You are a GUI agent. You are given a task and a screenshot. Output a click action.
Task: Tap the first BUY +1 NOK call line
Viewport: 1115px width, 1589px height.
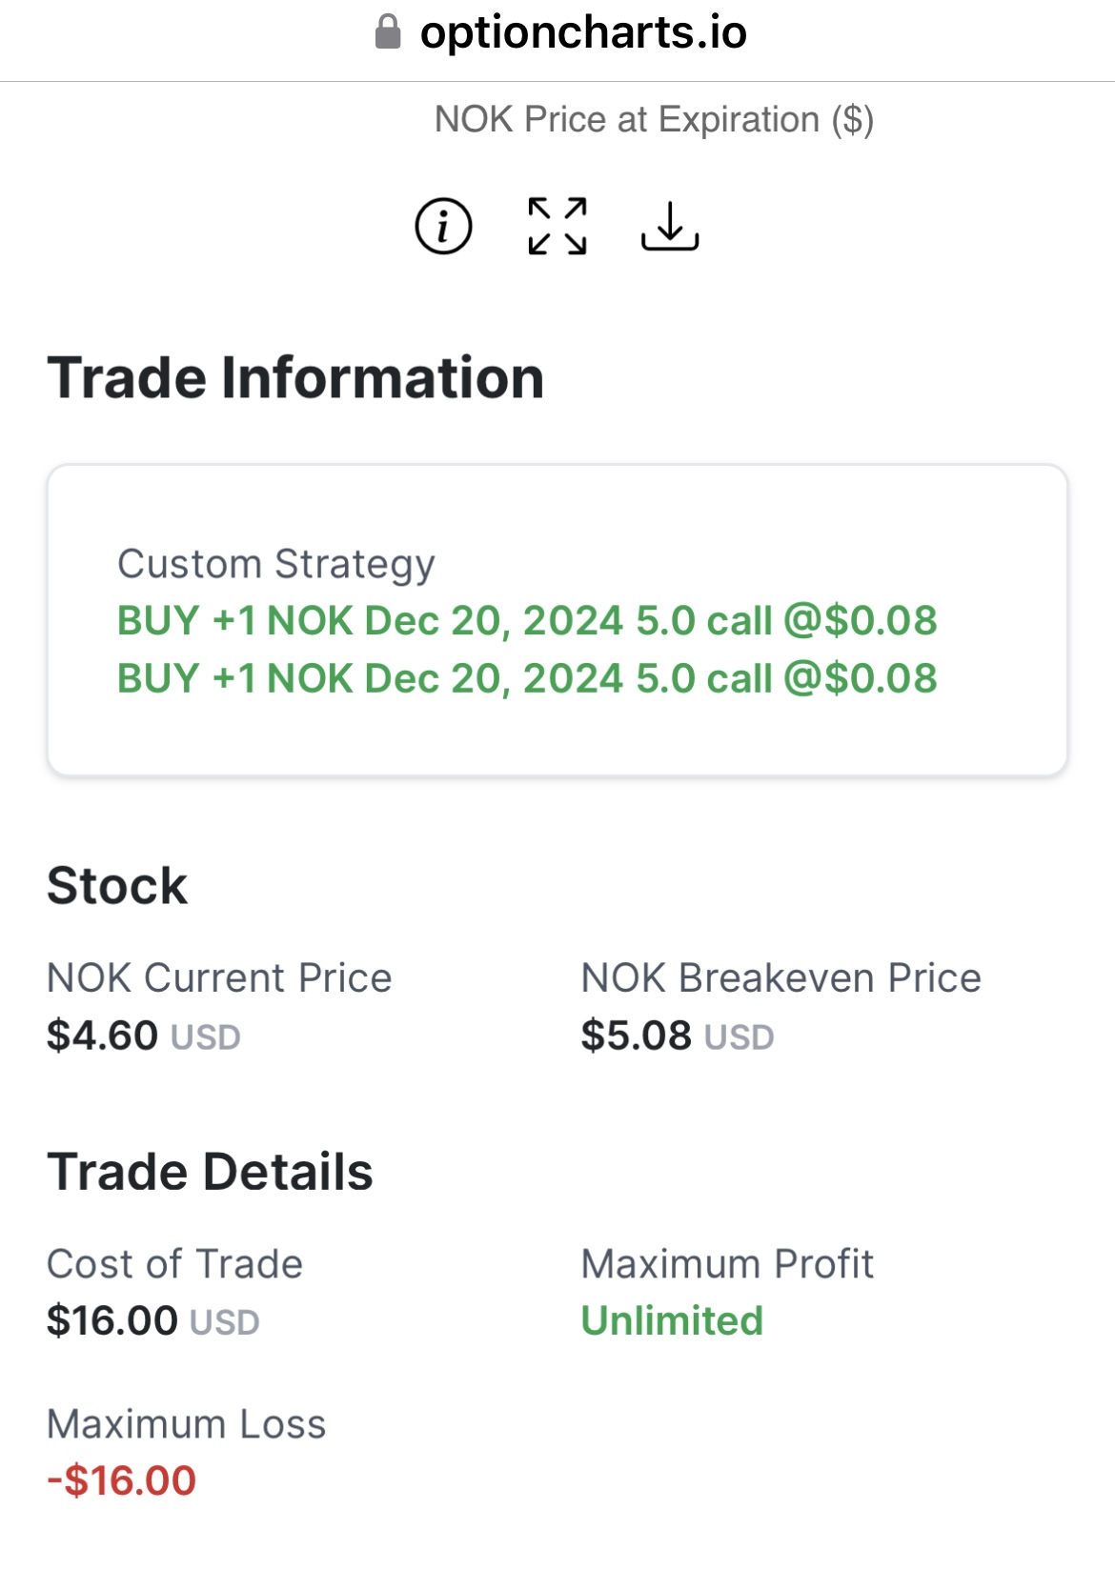click(527, 621)
